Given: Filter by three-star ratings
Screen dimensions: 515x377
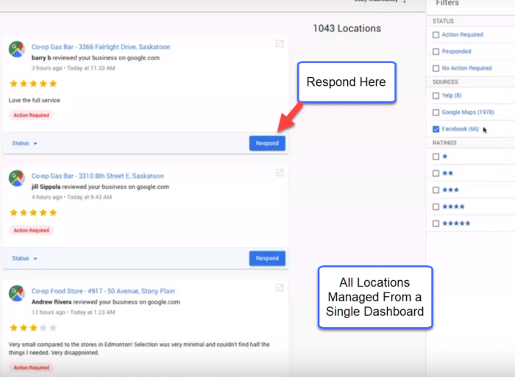Looking at the screenshot, I should [x=436, y=190].
